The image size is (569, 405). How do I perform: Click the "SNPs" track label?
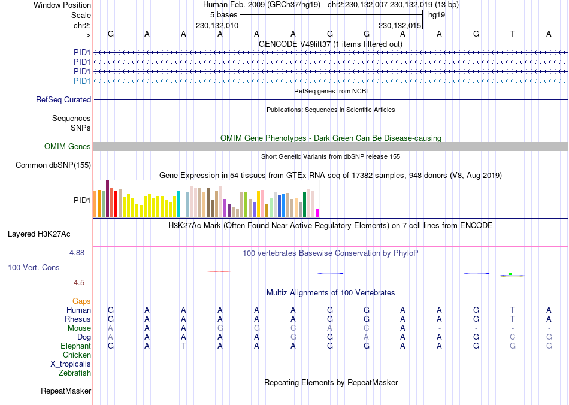[x=81, y=128]
